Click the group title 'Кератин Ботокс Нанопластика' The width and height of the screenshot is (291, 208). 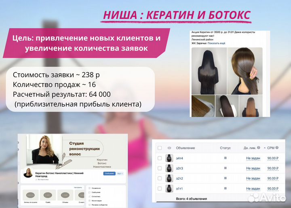click(59, 174)
